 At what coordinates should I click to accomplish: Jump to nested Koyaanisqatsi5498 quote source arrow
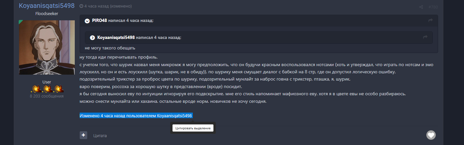pyautogui.click(x=425, y=37)
